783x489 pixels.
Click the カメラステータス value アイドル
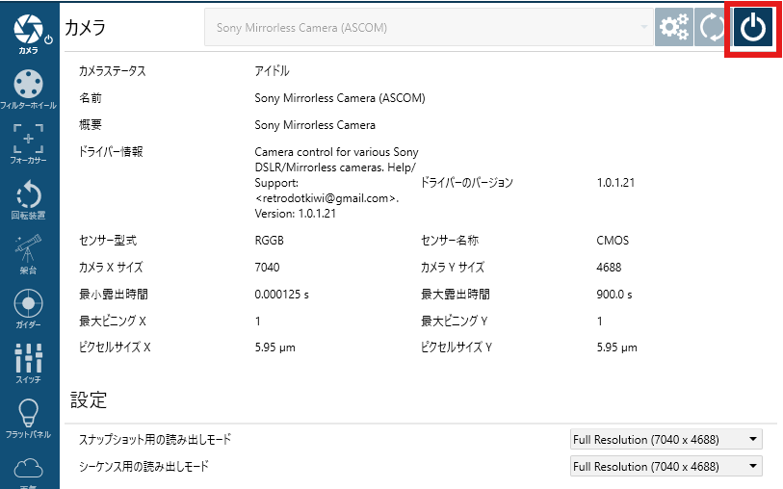point(273,71)
